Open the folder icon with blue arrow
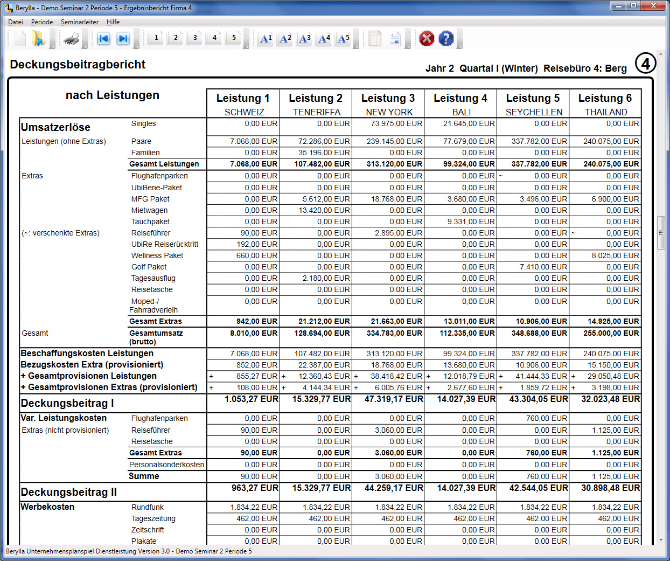 tap(38, 39)
